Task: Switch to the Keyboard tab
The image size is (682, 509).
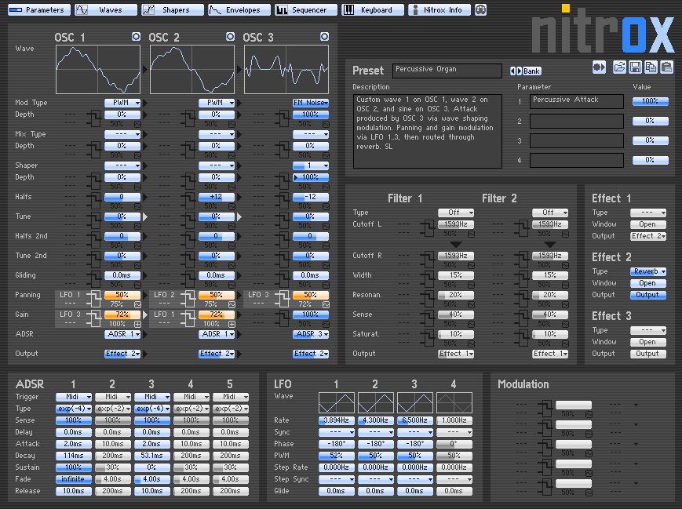Action: pyautogui.click(x=373, y=9)
